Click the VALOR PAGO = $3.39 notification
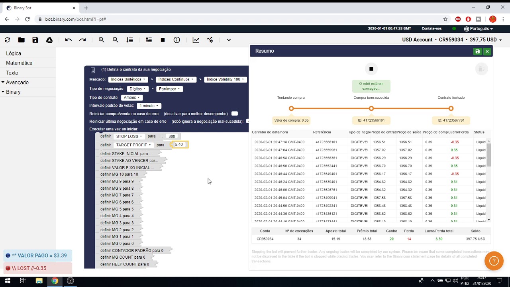The height and width of the screenshot is (287, 510). click(x=38, y=256)
